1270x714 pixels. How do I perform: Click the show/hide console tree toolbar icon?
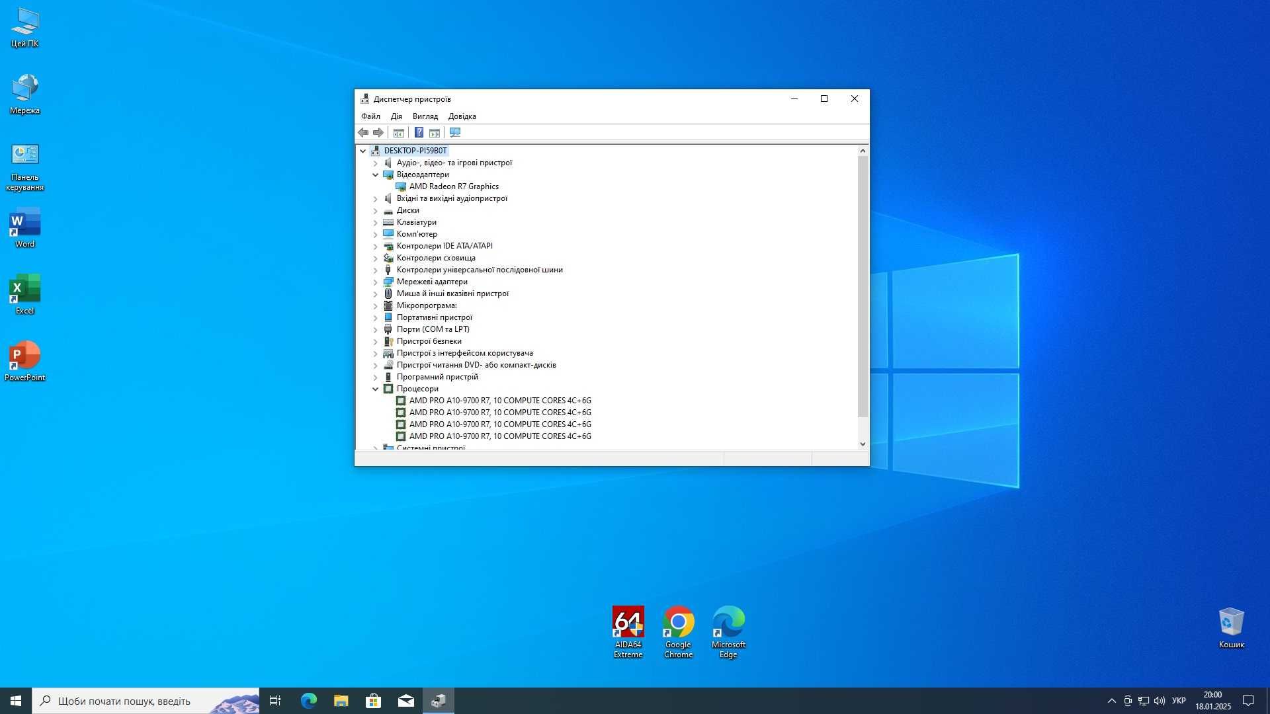pos(399,133)
